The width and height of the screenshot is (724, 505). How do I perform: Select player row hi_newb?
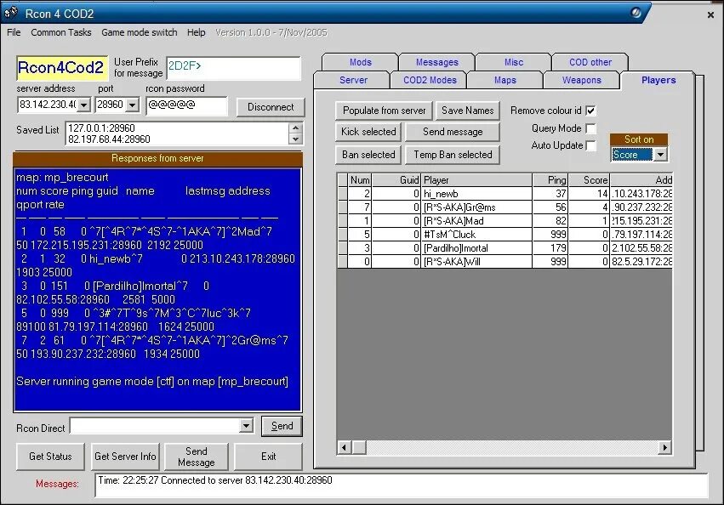tap(505, 194)
